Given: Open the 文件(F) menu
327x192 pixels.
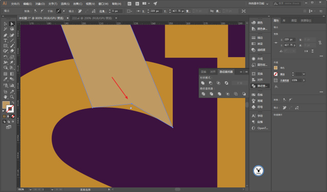Looking at the screenshot, I should point(15,4).
